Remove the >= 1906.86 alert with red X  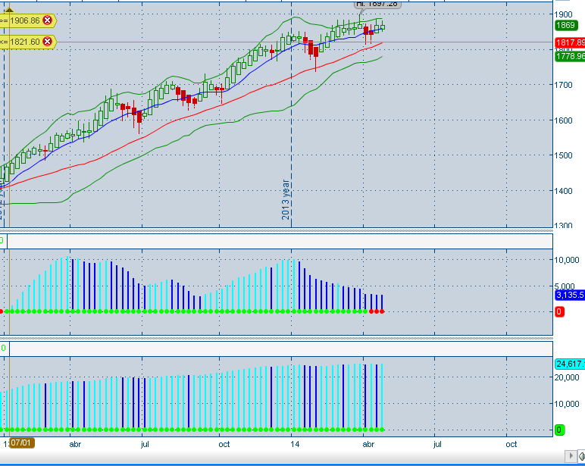pos(48,20)
